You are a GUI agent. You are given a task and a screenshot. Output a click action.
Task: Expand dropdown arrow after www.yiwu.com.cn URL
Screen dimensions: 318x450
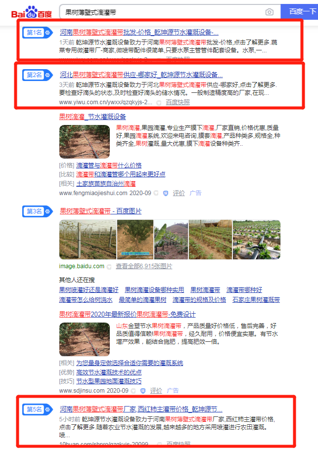159,102
